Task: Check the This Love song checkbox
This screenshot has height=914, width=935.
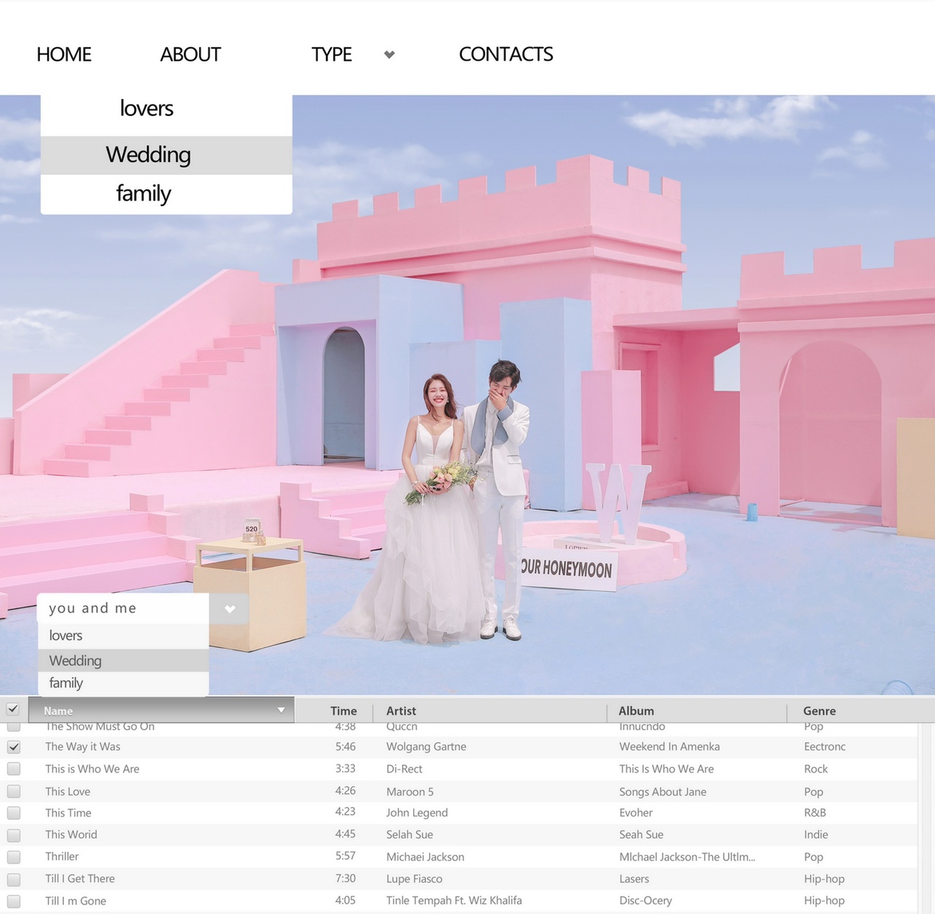Action: click(x=14, y=791)
